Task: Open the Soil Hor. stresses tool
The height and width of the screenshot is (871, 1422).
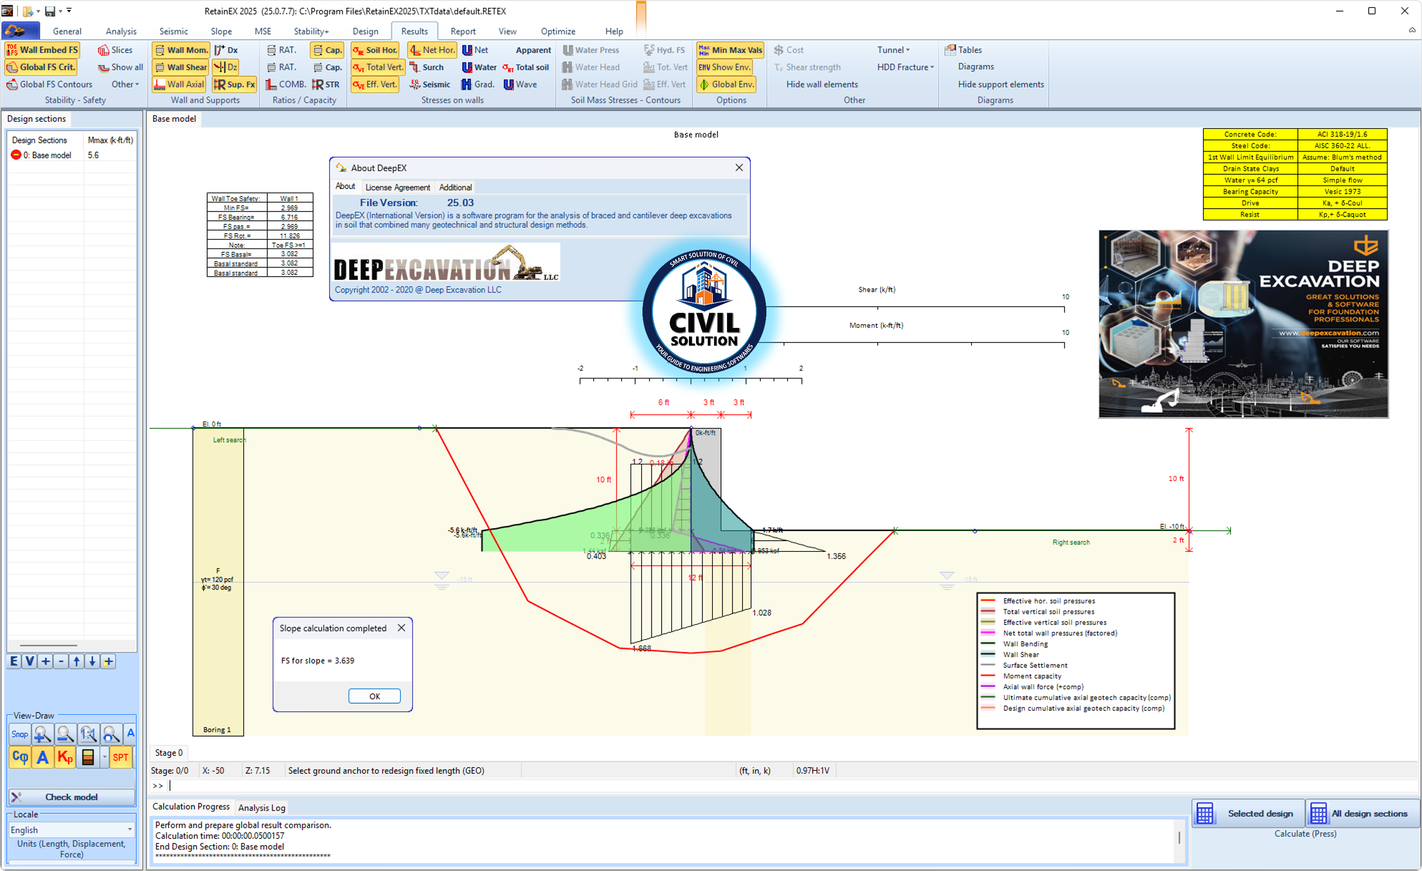Action: pos(375,50)
